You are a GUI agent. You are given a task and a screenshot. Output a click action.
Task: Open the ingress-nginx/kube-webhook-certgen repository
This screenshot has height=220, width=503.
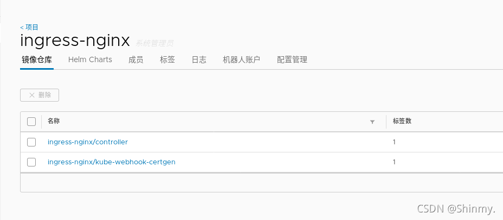pos(112,162)
